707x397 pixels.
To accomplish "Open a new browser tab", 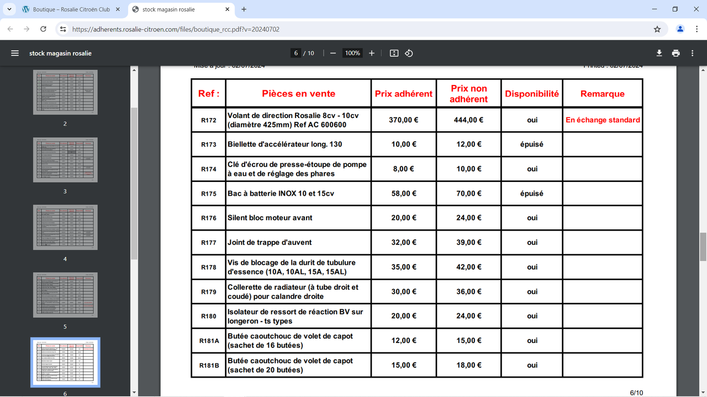I will pos(244,9).
